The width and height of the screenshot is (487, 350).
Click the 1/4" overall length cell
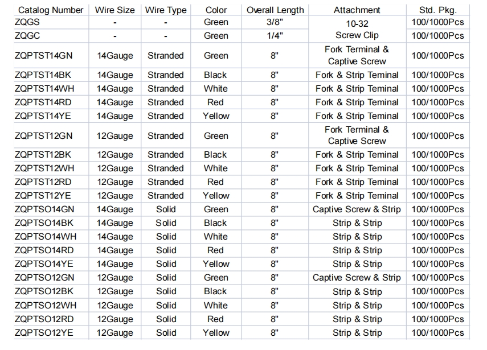[275, 35]
